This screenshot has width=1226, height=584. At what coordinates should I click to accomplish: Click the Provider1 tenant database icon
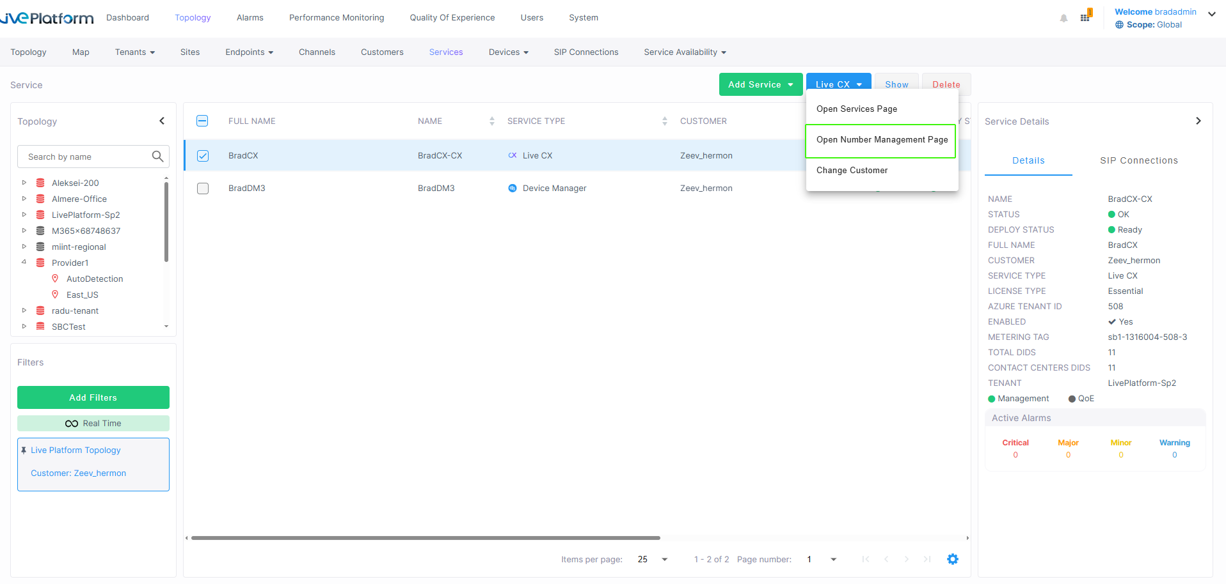coord(40,263)
